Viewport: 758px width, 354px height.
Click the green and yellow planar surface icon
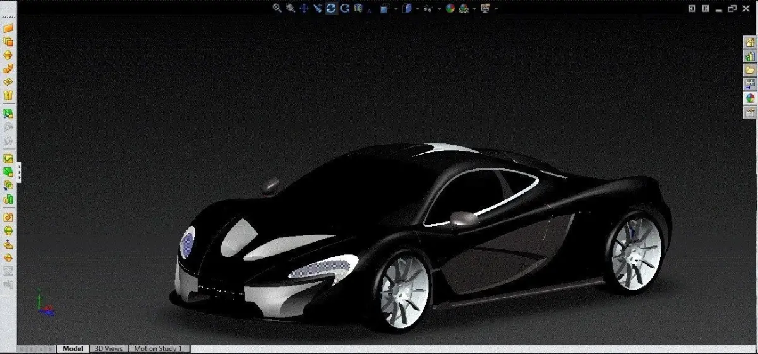tap(8, 158)
